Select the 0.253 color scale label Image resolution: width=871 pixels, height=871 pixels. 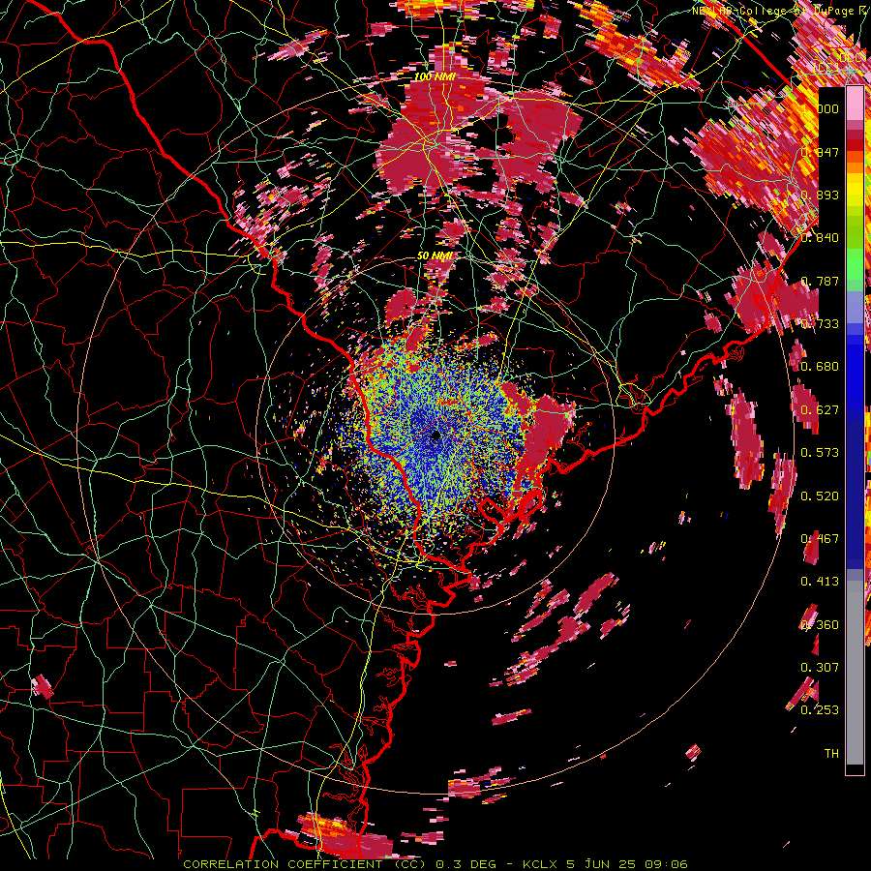pyautogui.click(x=820, y=710)
